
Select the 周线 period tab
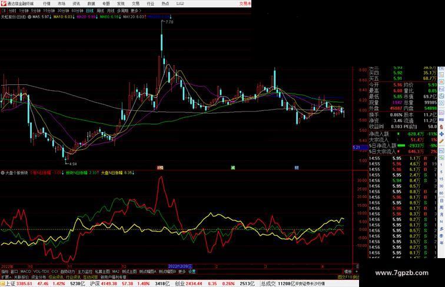pyautogui.click(x=100, y=11)
